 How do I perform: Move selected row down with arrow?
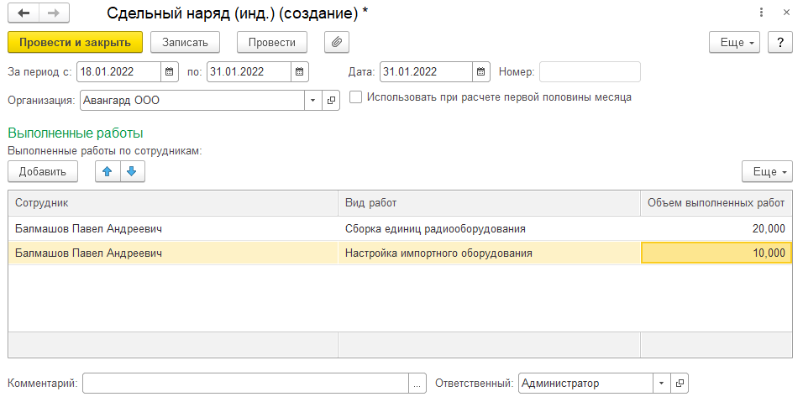click(x=131, y=171)
